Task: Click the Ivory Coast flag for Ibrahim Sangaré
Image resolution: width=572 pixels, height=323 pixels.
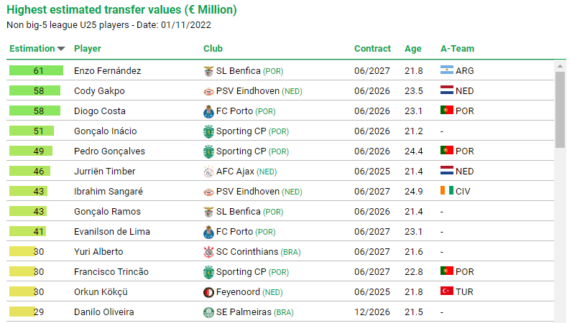Action: (x=447, y=190)
